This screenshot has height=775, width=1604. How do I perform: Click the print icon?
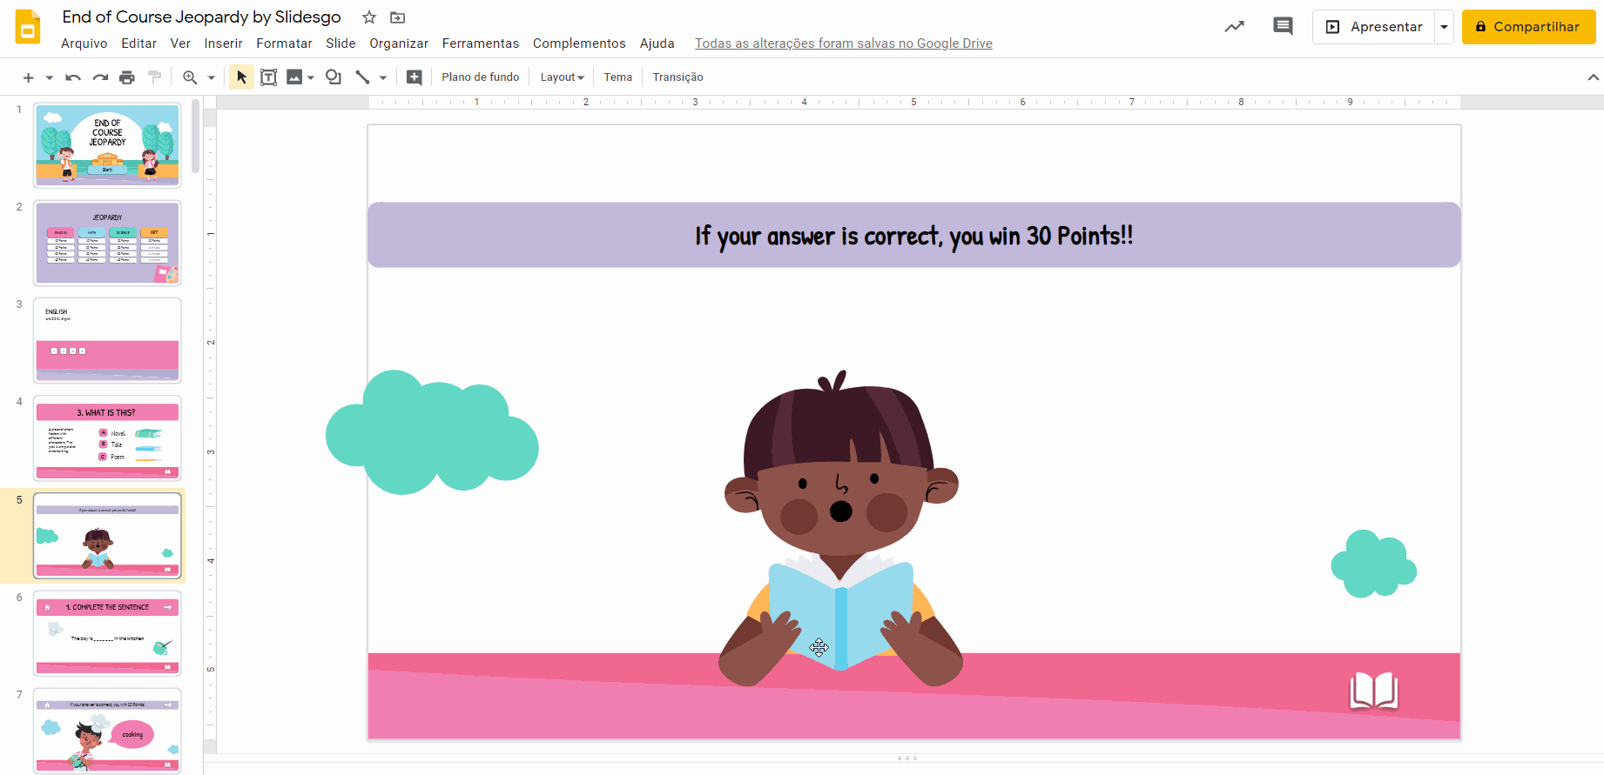[x=127, y=77]
